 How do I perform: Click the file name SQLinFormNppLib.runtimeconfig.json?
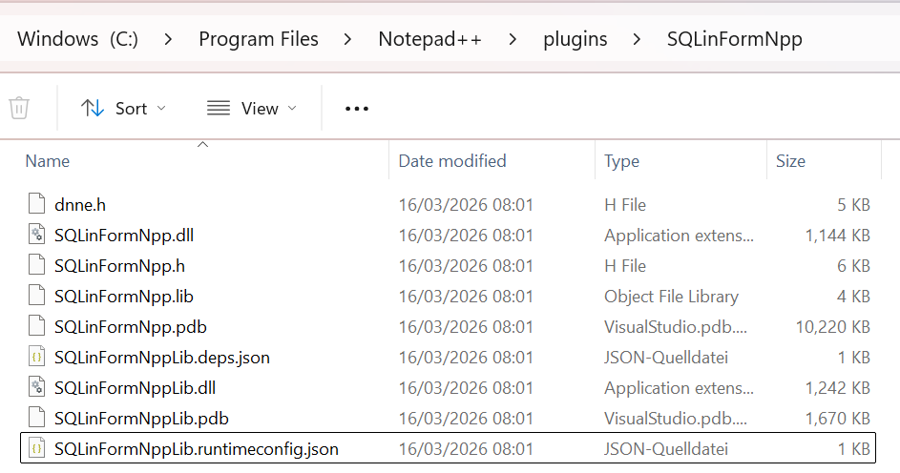click(x=197, y=449)
